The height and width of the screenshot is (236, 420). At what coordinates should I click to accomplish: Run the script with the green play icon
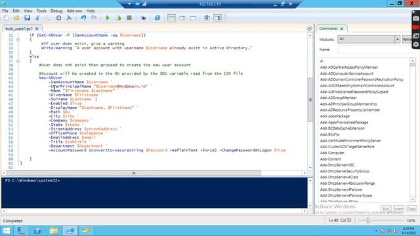108,18
